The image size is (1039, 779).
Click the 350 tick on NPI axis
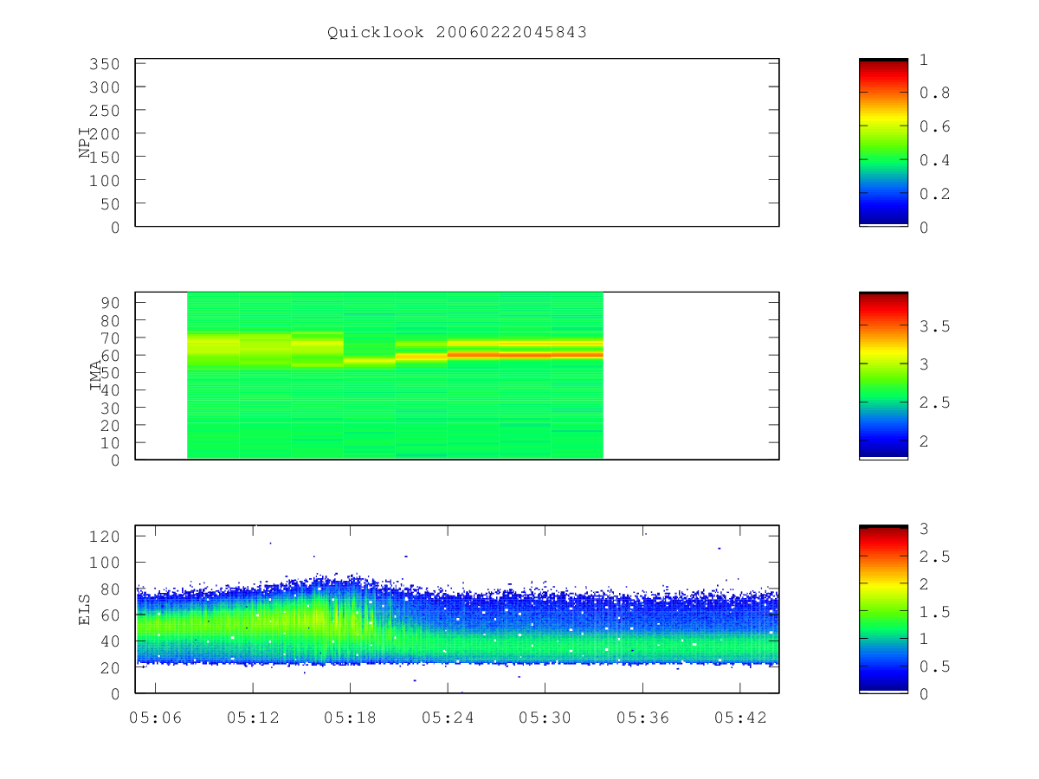[x=103, y=64]
